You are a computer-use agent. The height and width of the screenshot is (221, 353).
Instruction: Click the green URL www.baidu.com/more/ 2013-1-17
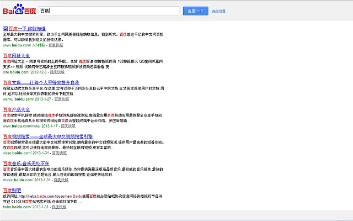pyautogui.click(x=30, y=126)
